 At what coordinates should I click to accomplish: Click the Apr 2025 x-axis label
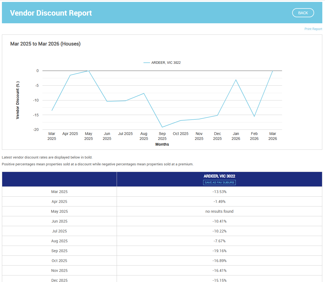pos(70,134)
